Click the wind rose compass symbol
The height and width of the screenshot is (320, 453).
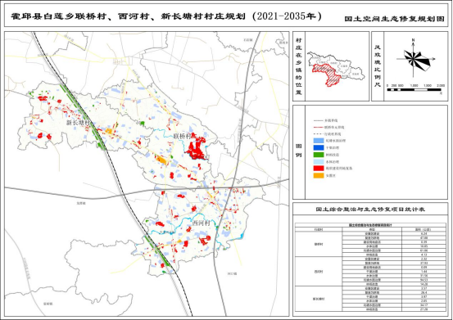[x=414, y=58]
